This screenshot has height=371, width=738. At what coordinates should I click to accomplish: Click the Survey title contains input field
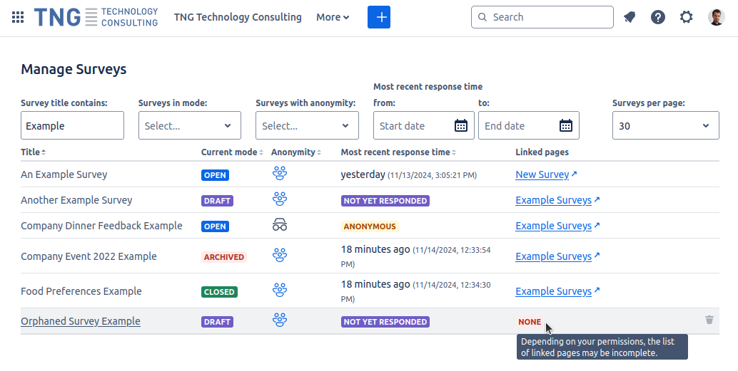72,126
